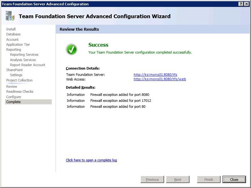Screen dimensions: 251x188
Task: Select the Readiness Checks step
Action: coord(20,92)
